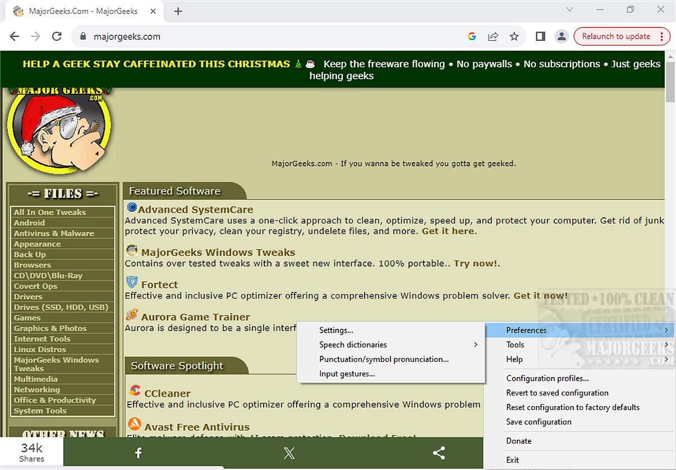The image size is (676, 470).
Task: Open a new tab with the plus icon
Action: tap(178, 11)
